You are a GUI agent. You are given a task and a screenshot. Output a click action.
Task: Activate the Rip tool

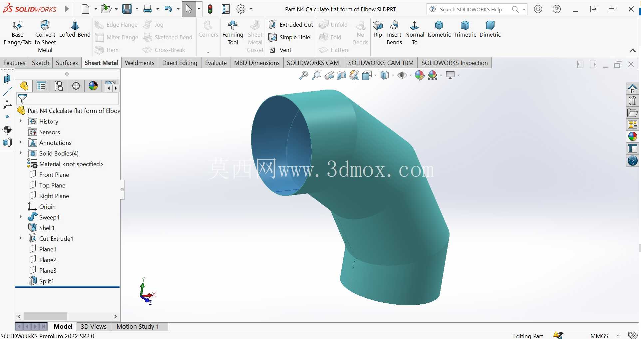(x=378, y=29)
